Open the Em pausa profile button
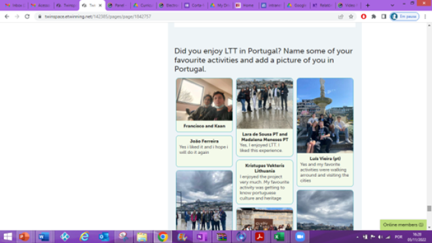 [405, 16]
